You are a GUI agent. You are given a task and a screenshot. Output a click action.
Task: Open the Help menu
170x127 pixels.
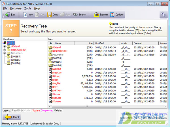(37, 8)
